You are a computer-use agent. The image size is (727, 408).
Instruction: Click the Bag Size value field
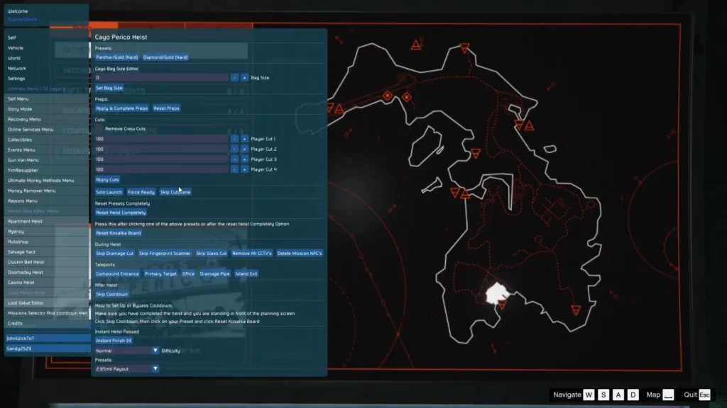[161, 78]
